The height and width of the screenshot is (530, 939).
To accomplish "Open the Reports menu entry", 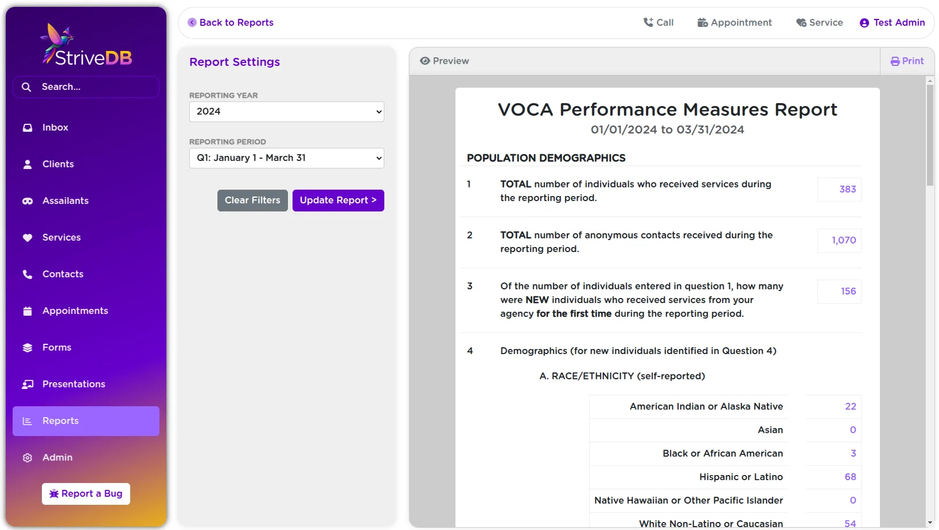I will (60, 421).
